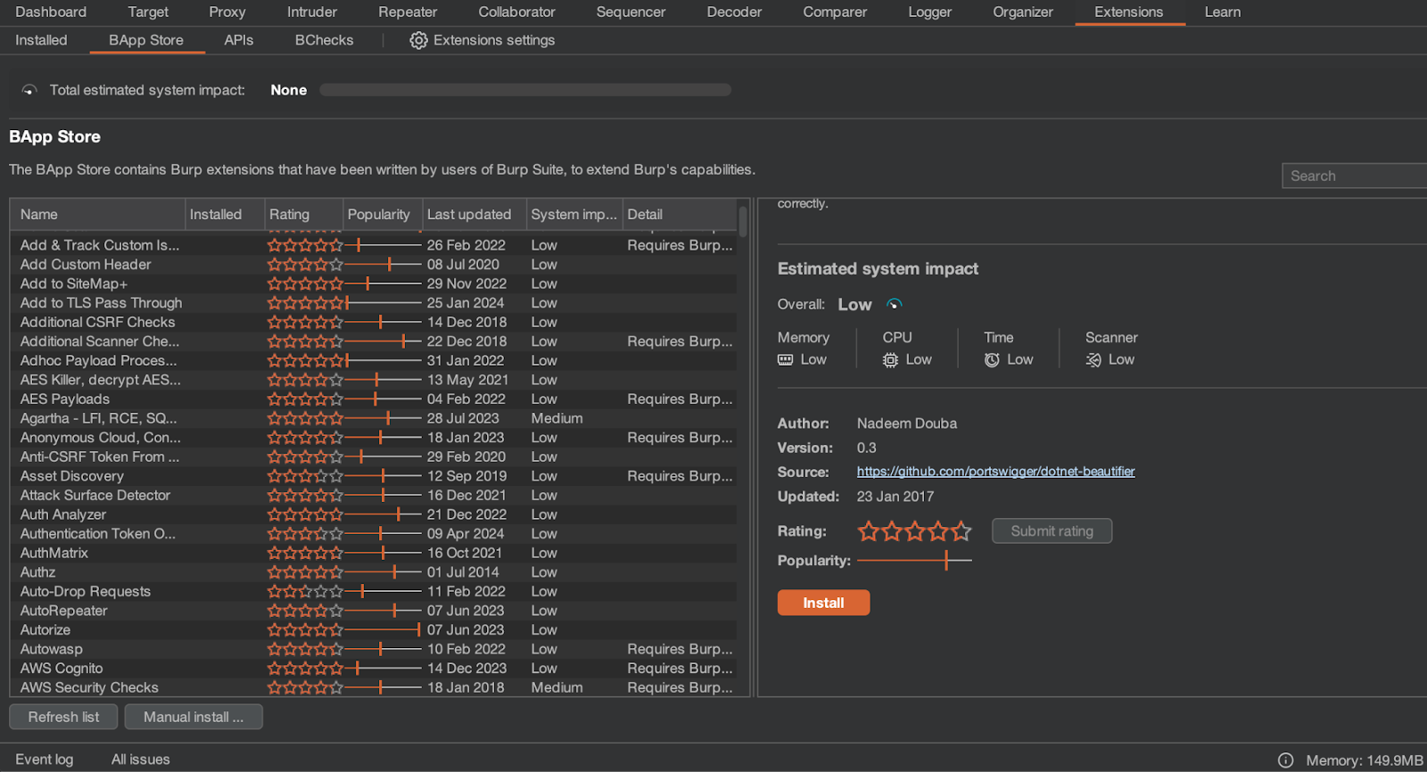The height and width of the screenshot is (772, 1427).
Task: Switch to the Proxy tab
Action: click(227, 12)
